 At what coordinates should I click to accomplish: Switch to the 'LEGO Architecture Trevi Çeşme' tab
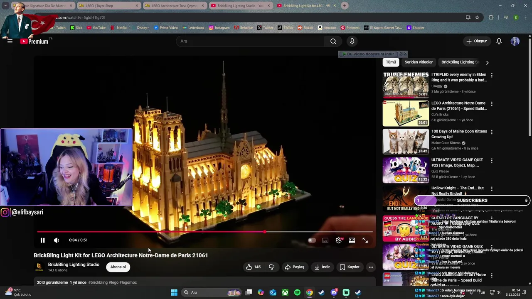click(x=174, y=6)
